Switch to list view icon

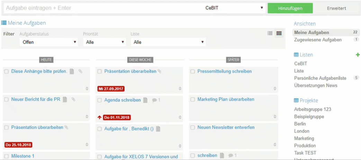click(x=270, y=33)
